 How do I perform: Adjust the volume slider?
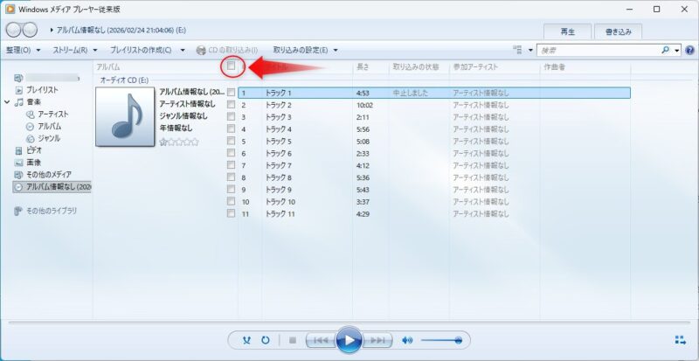(x=442, y=340)
